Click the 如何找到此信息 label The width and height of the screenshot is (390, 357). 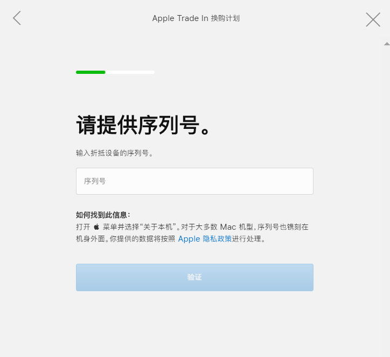coord(103,215)
